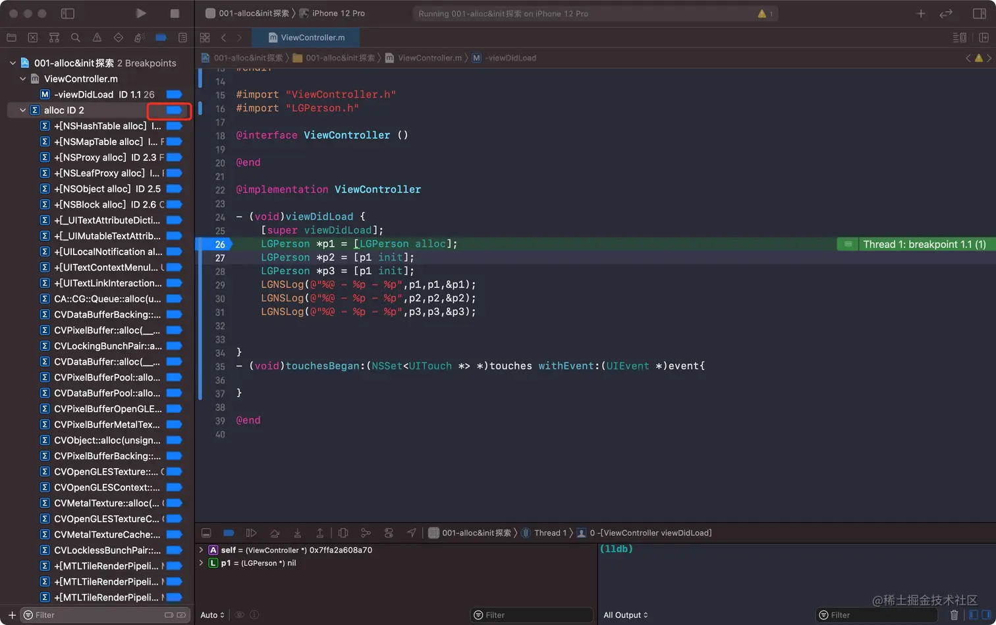Open the viewDidLoad stack frame item
The image size is (996, 625).
click(x=644, y=533)
